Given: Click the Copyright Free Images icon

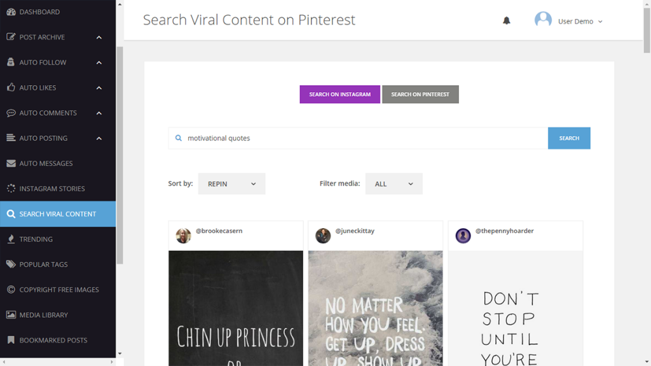Looking at the screenshot, I should click(11, 290).
